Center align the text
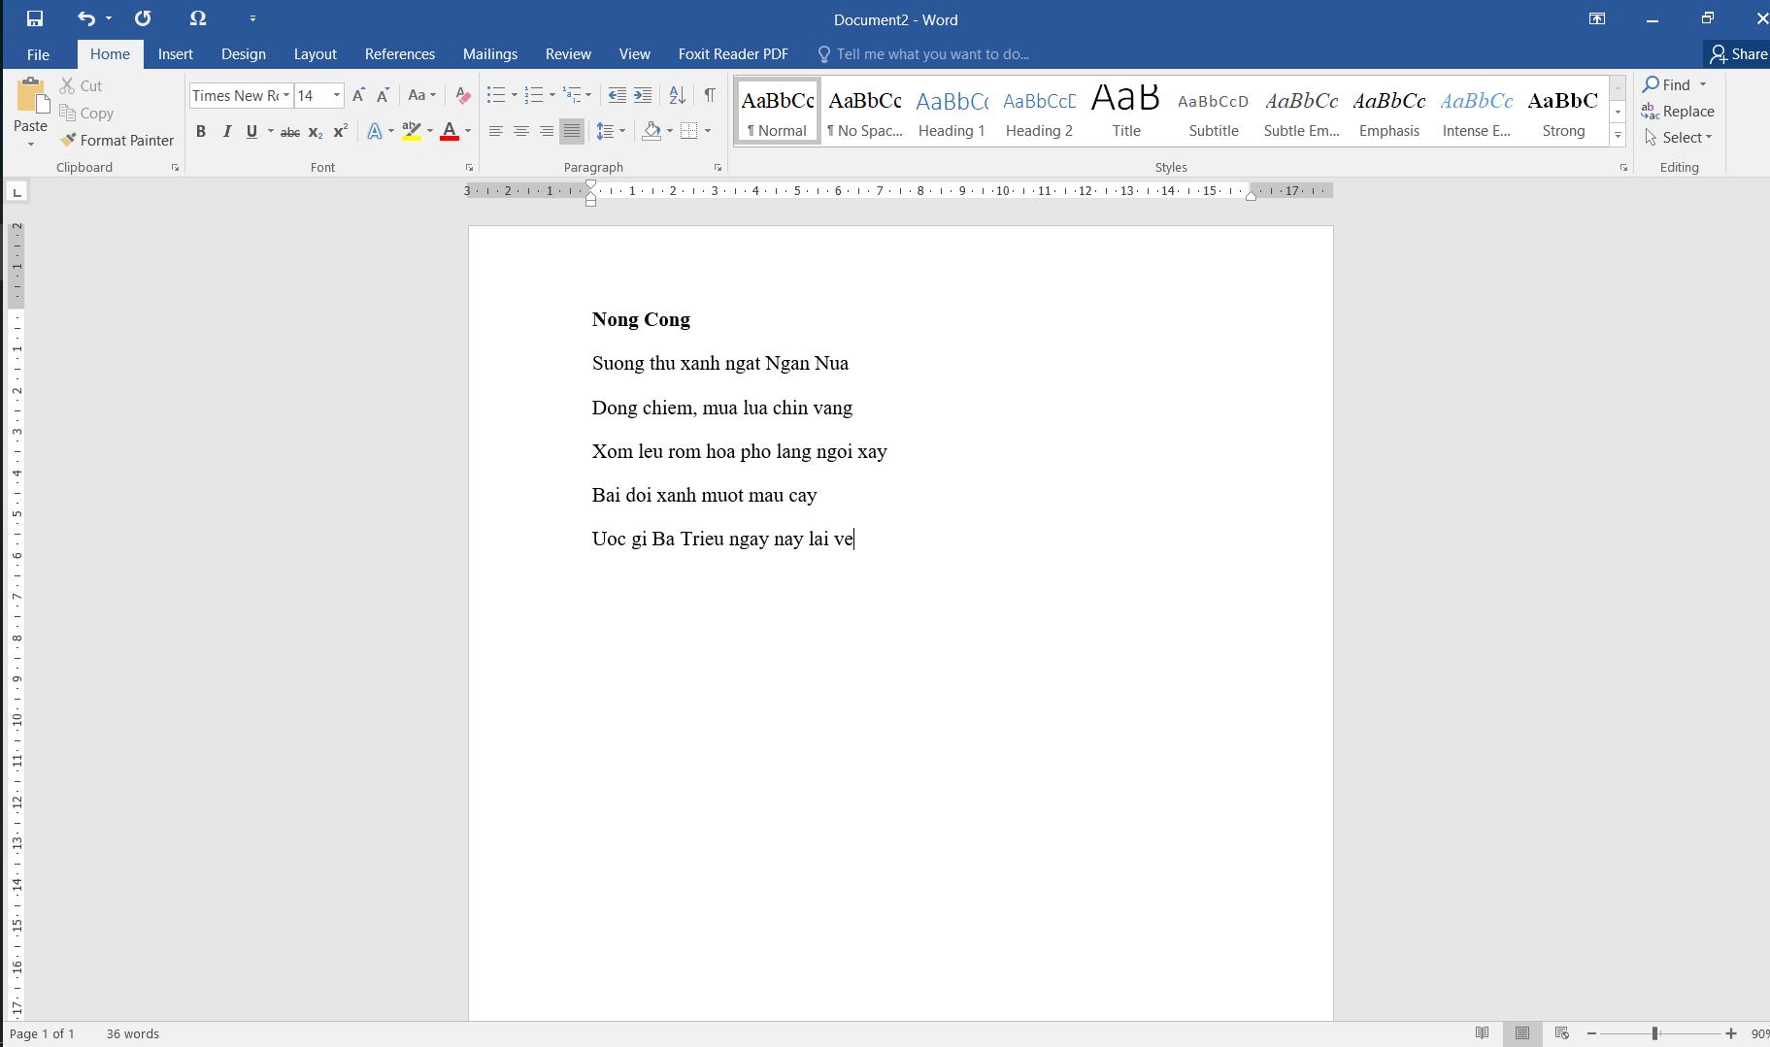The height and width of the screenshot is (1047, 1770). click(x=521, y=132)
